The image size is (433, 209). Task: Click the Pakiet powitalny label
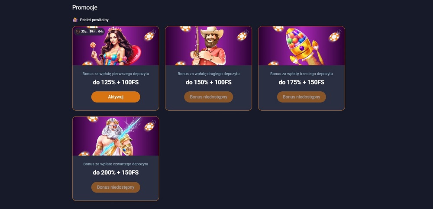coord(94,20)
